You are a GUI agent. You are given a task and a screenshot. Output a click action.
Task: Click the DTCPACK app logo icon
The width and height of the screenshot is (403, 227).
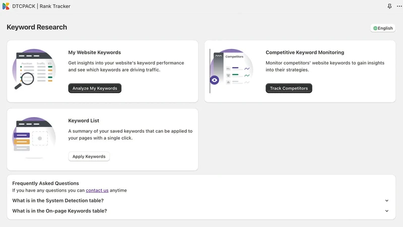(x=6, y=6)
